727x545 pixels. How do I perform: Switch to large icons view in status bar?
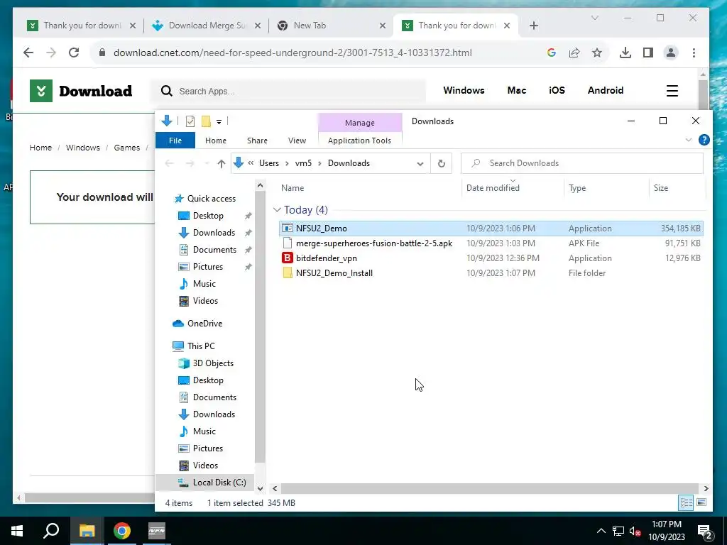tap(701, 503)
